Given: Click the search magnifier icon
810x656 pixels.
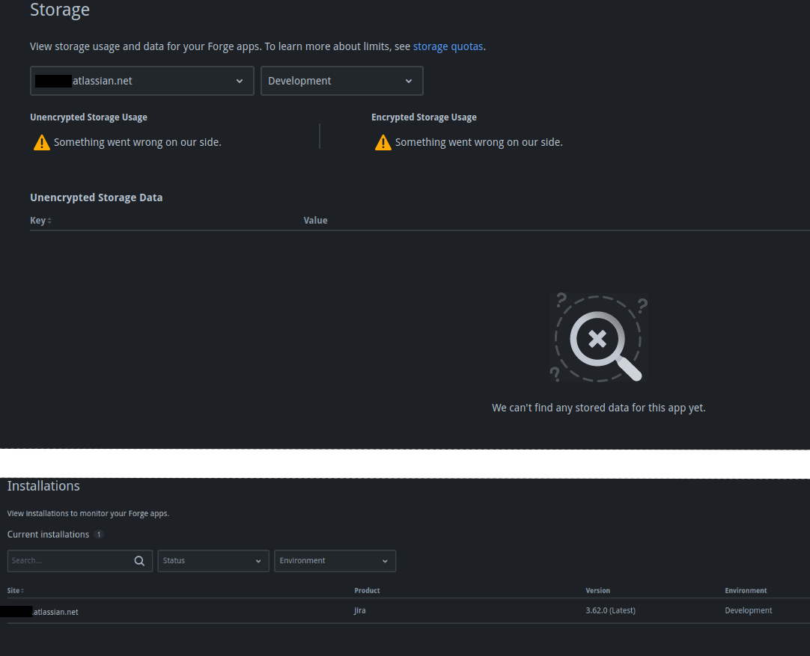Looking at the screenshot, I should point(139,560).
